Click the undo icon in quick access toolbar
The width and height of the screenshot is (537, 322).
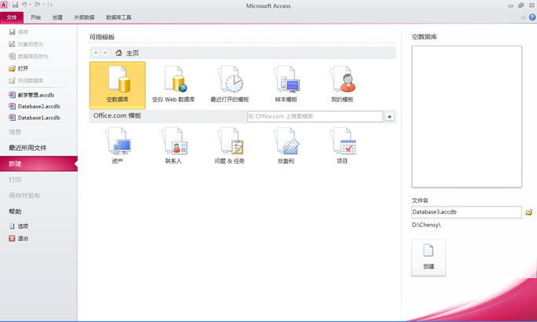point(24,5)
